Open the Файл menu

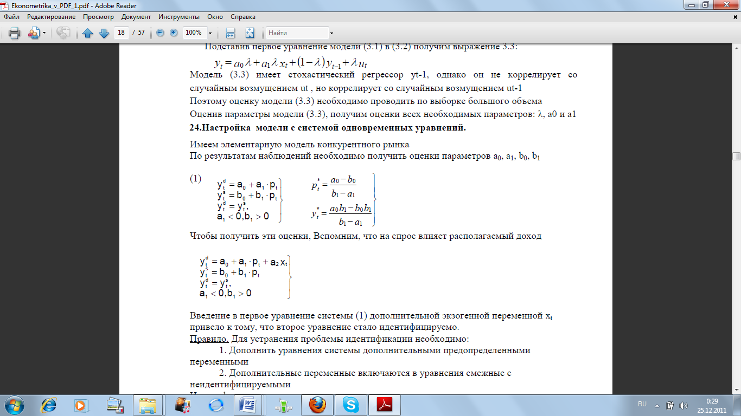click(x=11, y=17)
